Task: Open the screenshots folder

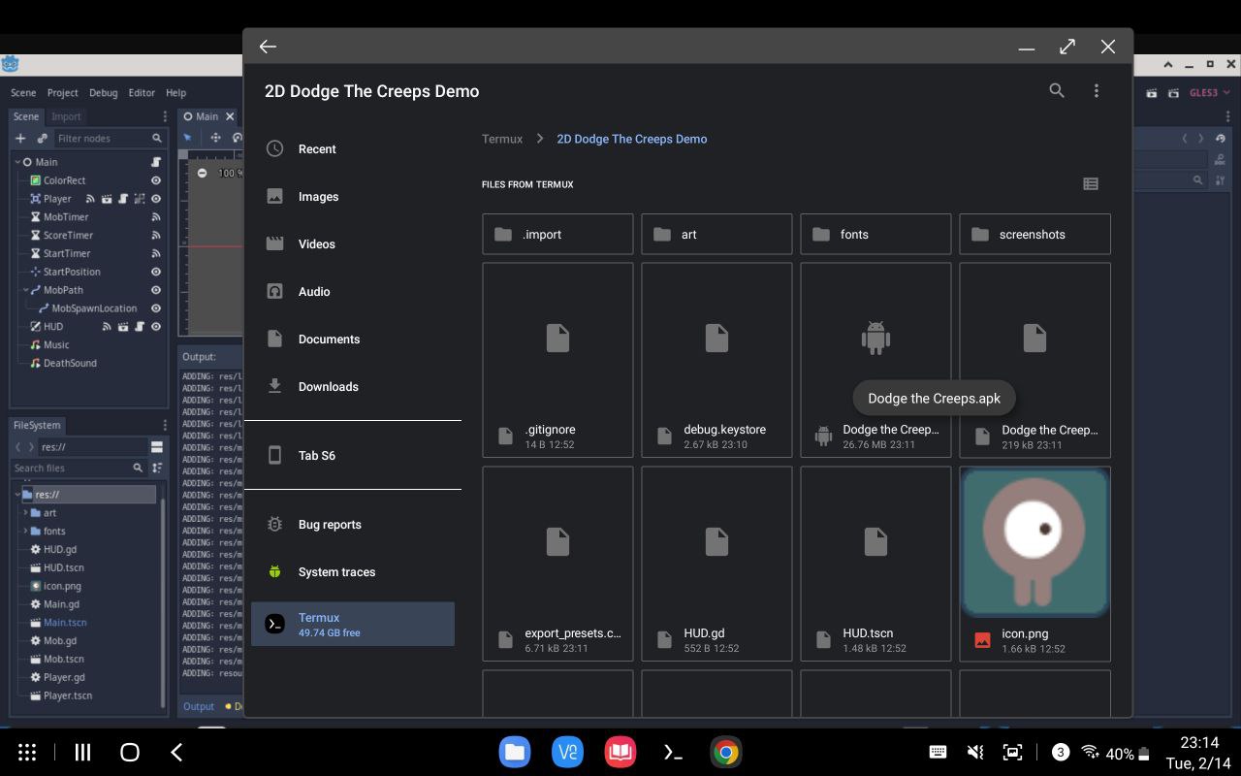Action: point(1034,234)
